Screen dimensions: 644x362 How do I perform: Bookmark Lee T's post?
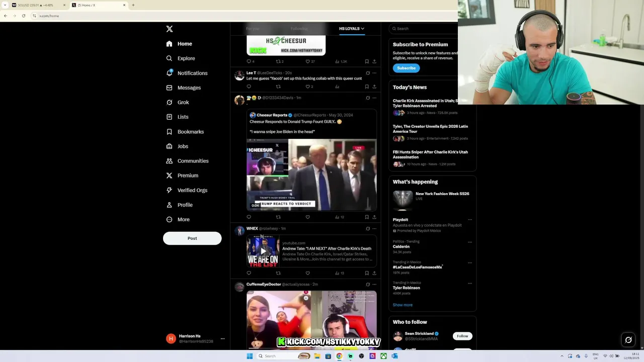click(x=367, y=86)
